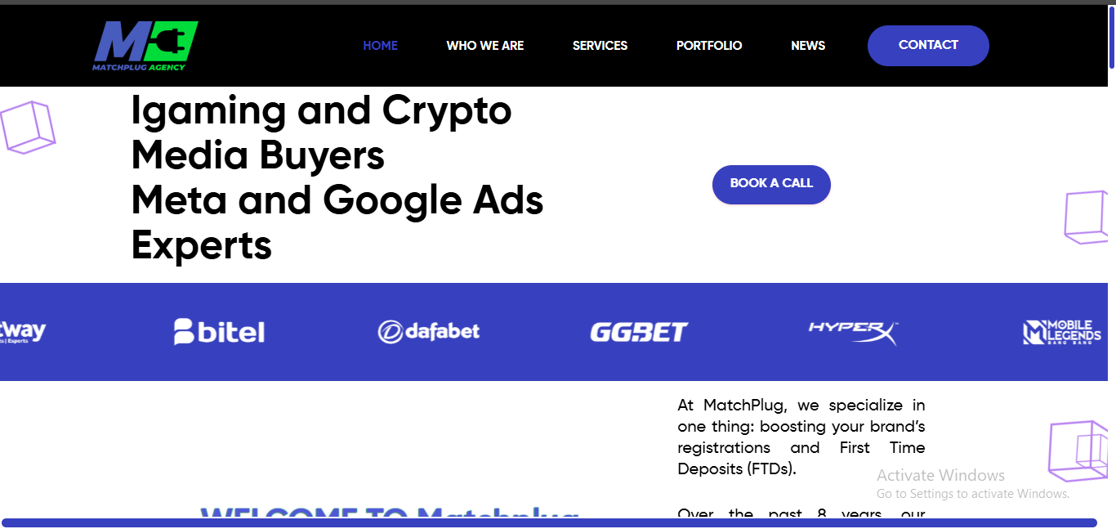The width and height of the screenshot is (1116, 529).
Task: Open the Services menu item
Action: point(600,46)
